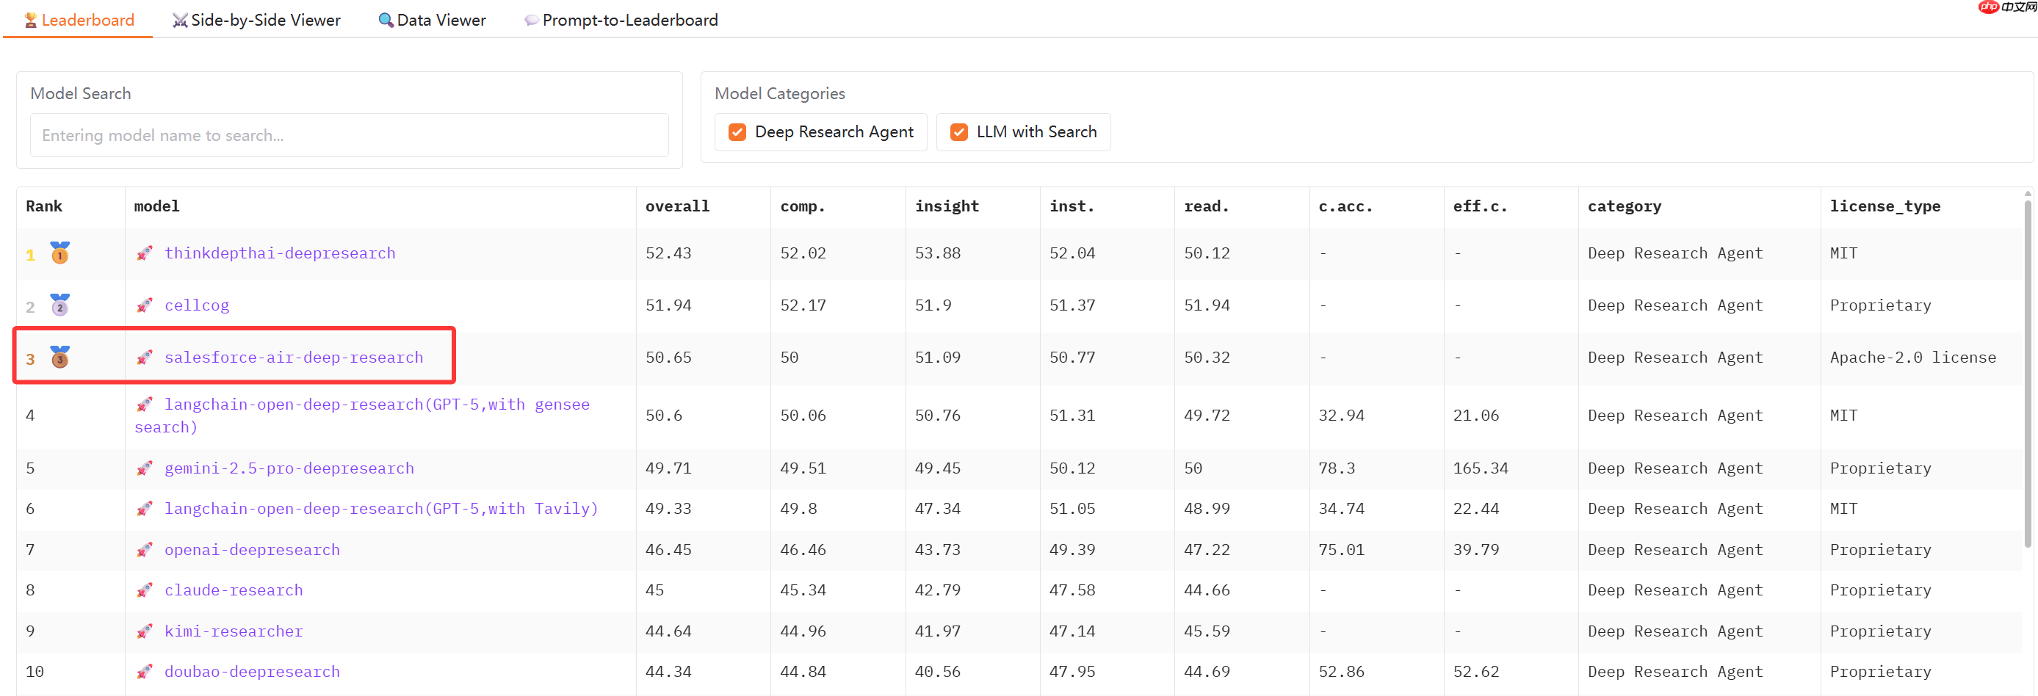
Task: Click the bronze medal beside rank 3
Action: point(59,358)
